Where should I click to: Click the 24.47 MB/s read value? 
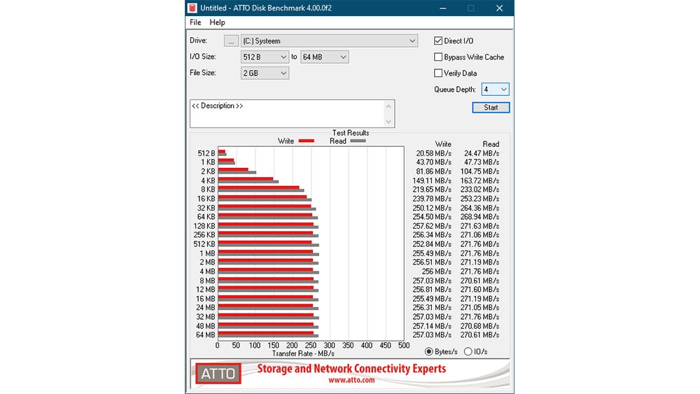point(482,153)
